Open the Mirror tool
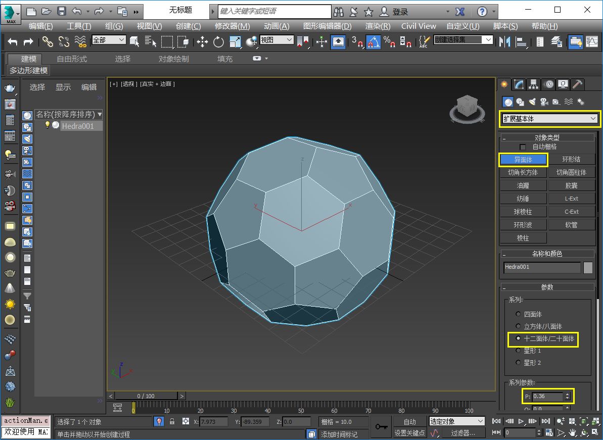The height and width of the screenshot is (440, 603). click(504, 41)
